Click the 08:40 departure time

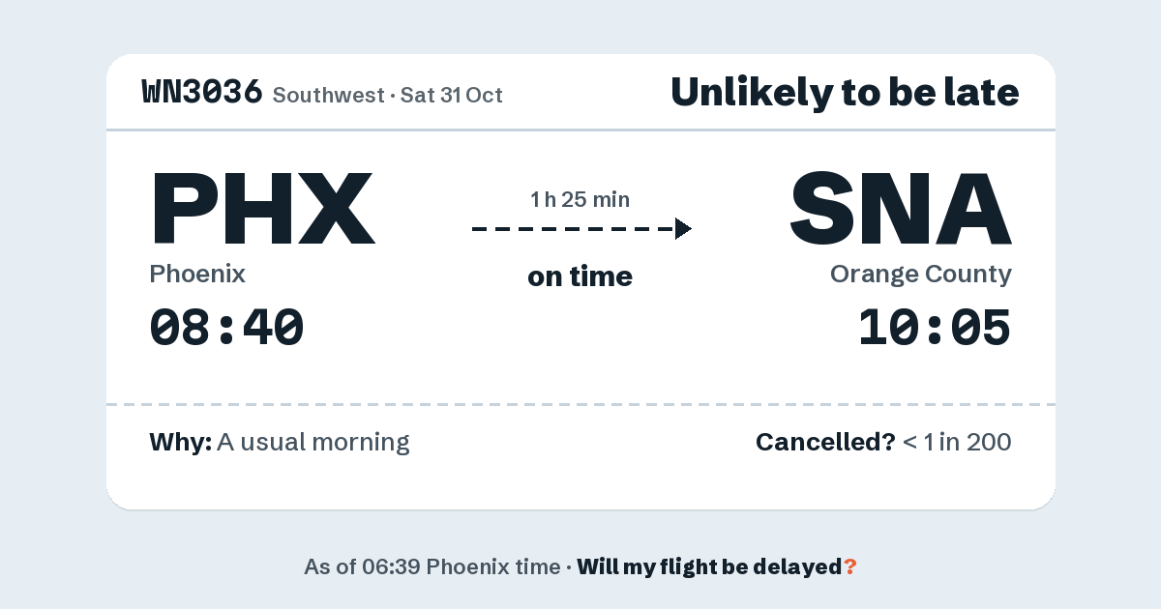click(x=227, y=328)
